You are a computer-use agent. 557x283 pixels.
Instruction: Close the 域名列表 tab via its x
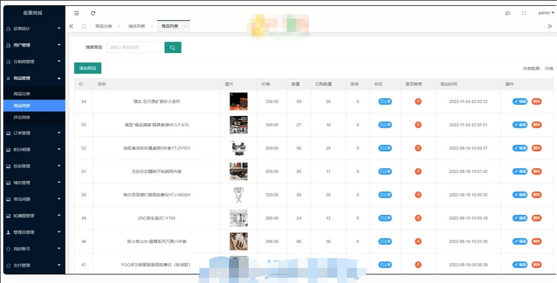[x=152, y=27]
